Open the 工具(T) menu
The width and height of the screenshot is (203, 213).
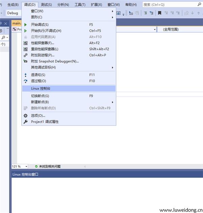click(80, 5)
